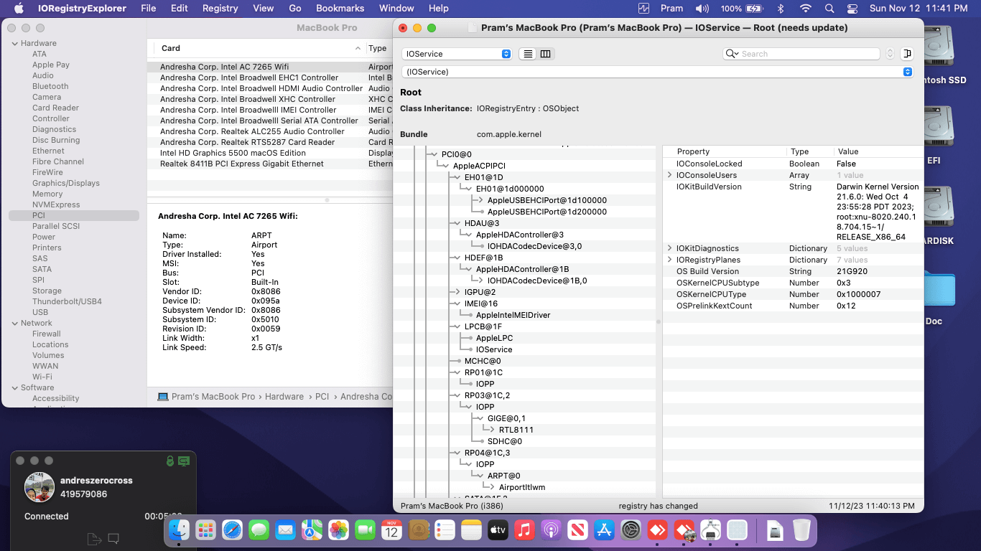981x551 pixels.
Task: Expand the RTL8111 tree node
Action: click(490, 430)
